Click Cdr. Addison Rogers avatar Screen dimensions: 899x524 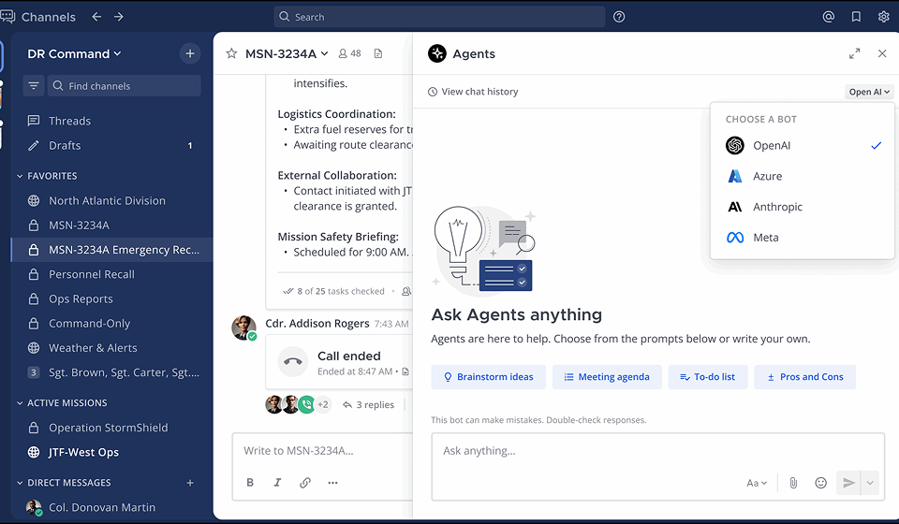coord(243,327)
